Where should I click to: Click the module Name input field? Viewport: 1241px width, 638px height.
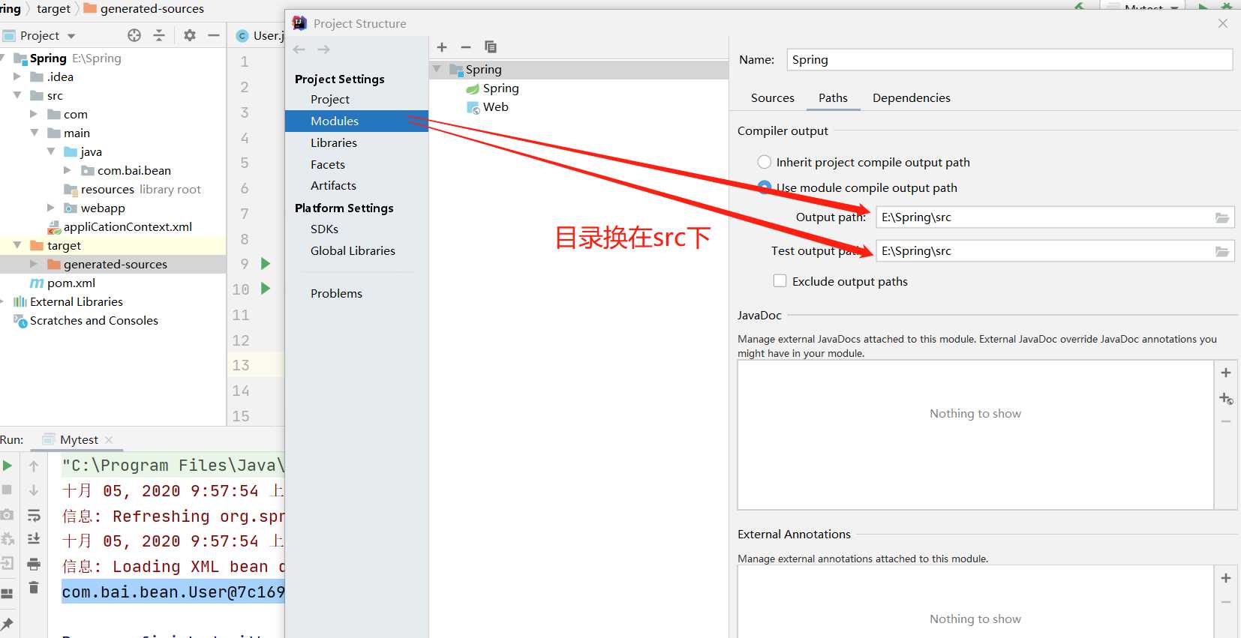point(1009,60)
